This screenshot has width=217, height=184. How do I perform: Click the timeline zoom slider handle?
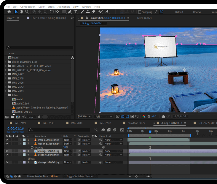136,176
